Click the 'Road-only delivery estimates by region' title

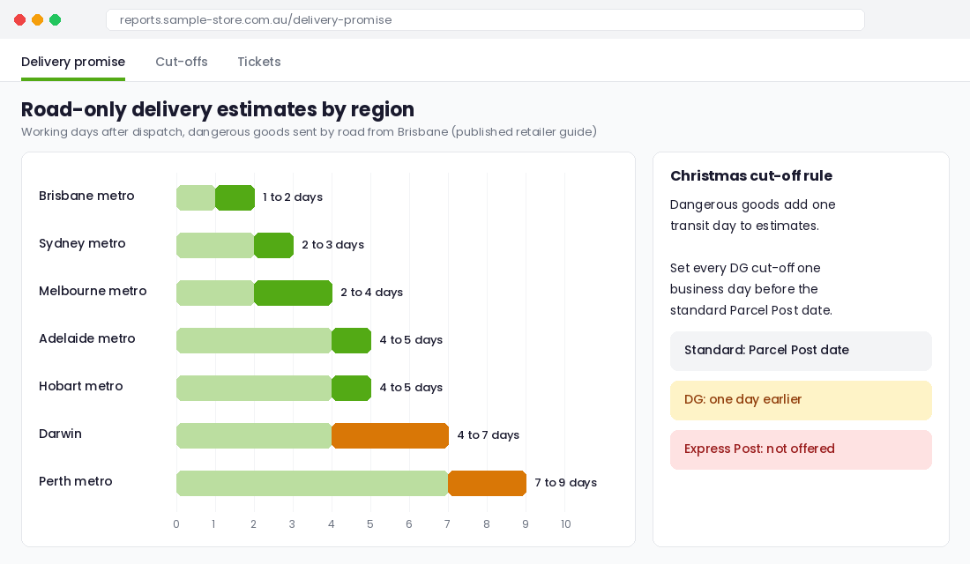pos(218,109)
